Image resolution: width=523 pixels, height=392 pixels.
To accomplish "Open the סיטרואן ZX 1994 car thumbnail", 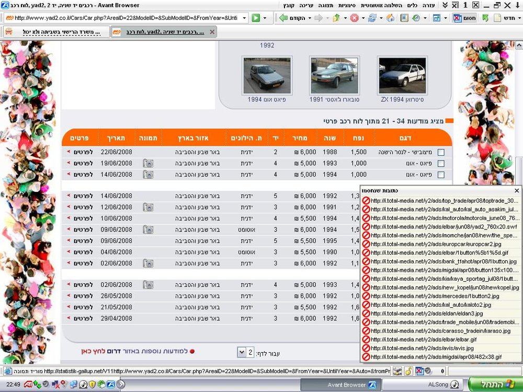I will click(402, 76).
